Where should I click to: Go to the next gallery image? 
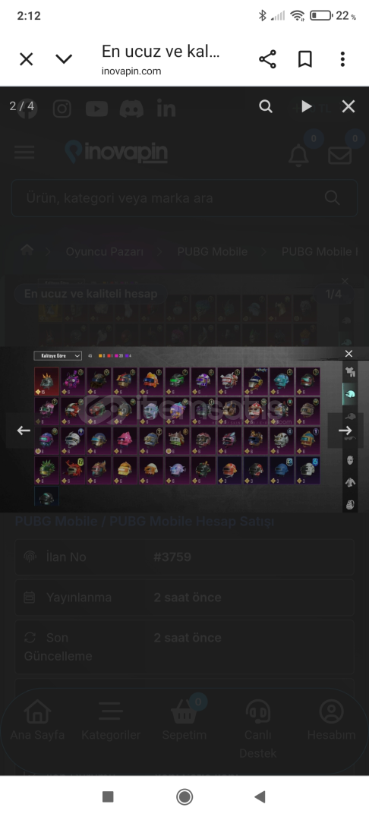pos(345,430)
